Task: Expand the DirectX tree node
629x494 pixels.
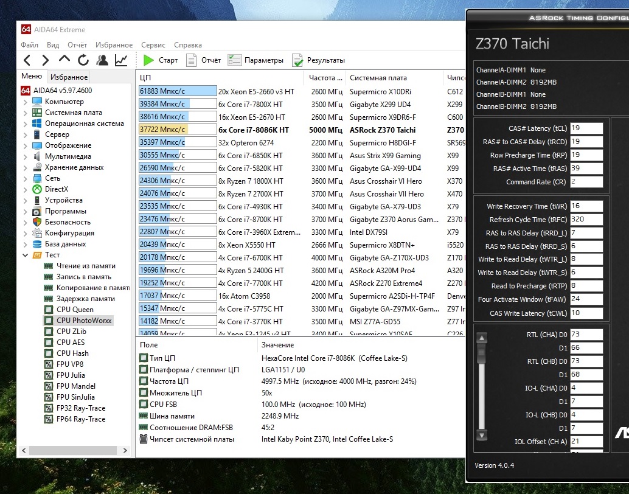Action: (x=26, y=189)
